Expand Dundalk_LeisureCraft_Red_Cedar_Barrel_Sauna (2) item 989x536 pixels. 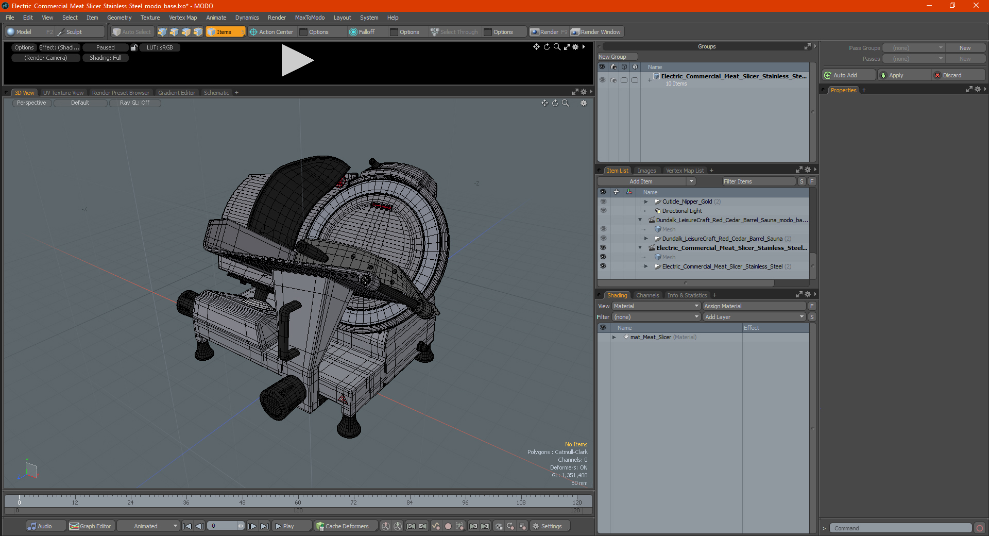pos(646,239)
